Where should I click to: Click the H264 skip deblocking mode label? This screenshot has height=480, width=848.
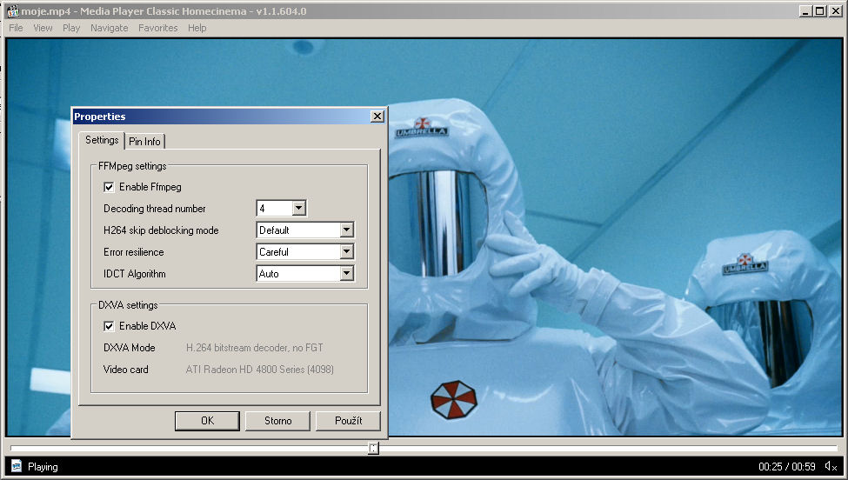click(x=161, y=230)
